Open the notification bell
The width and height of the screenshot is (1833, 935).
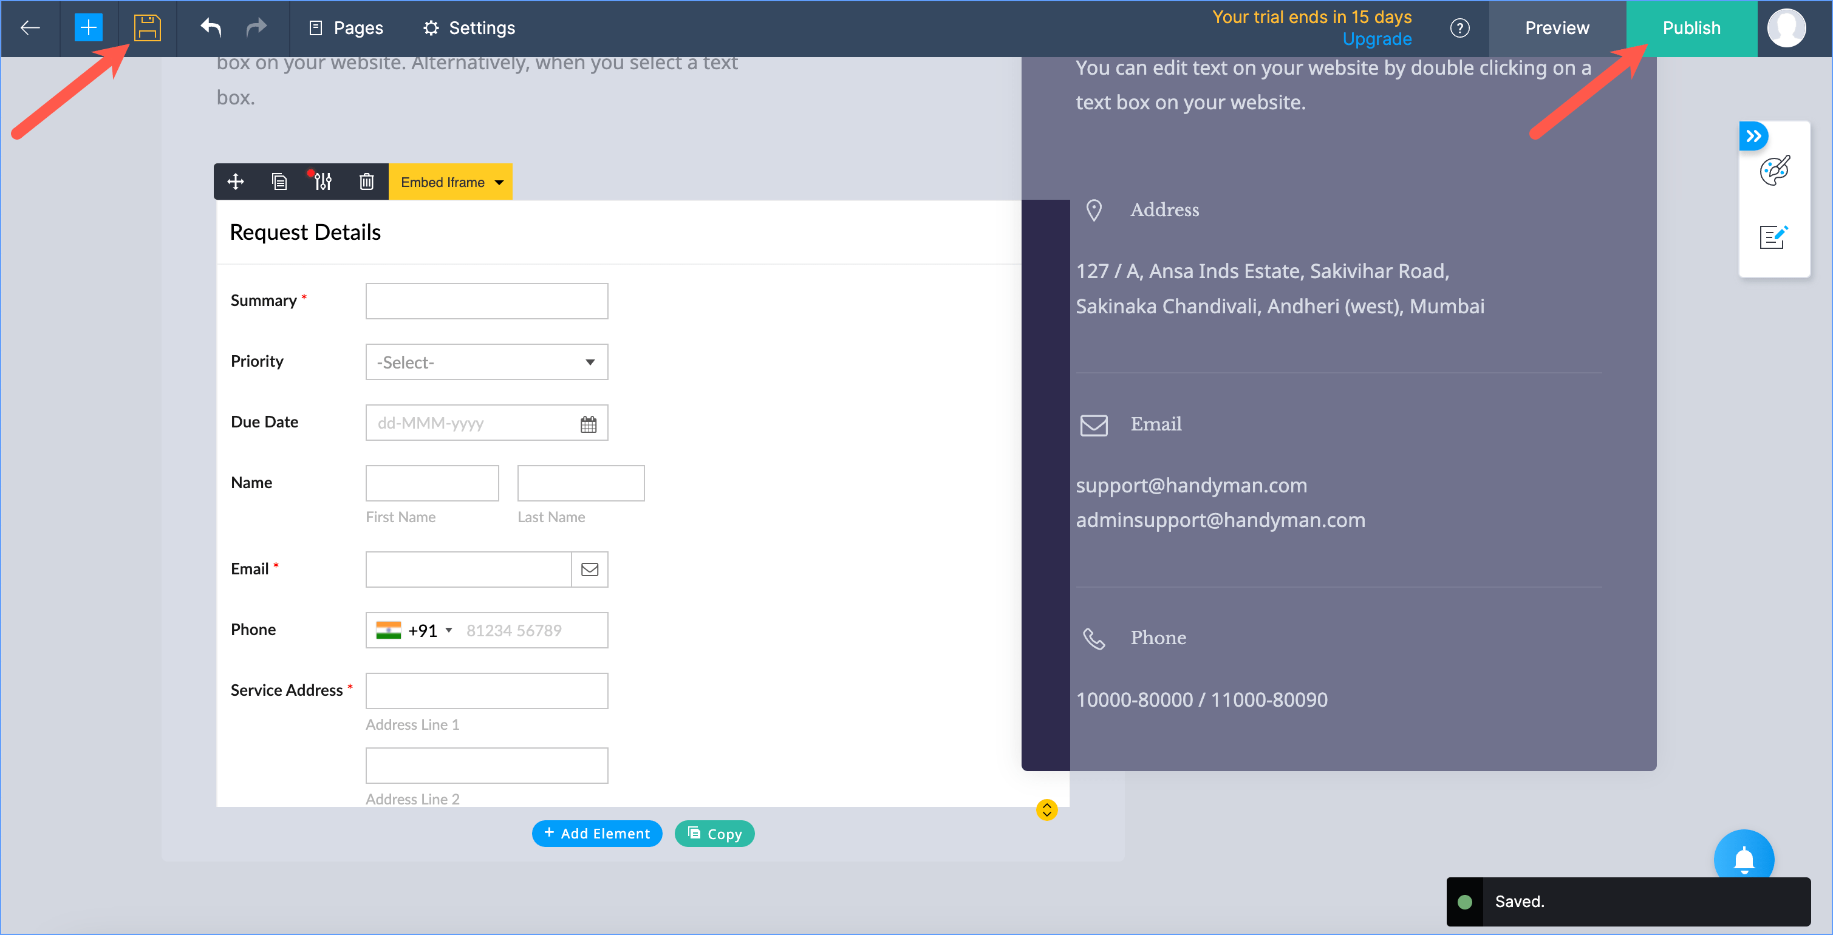click(x=1743, y=858)
